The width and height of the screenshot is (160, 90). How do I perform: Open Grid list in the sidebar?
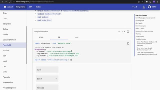[13, 50]
